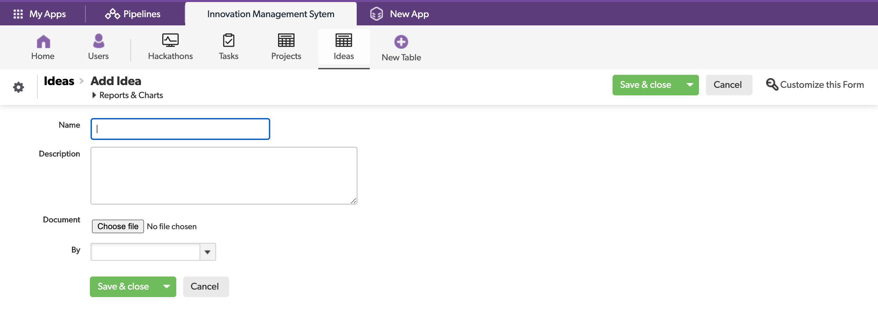Click the top Cancel button
The image size is (878, 317).
pos(729,85)
